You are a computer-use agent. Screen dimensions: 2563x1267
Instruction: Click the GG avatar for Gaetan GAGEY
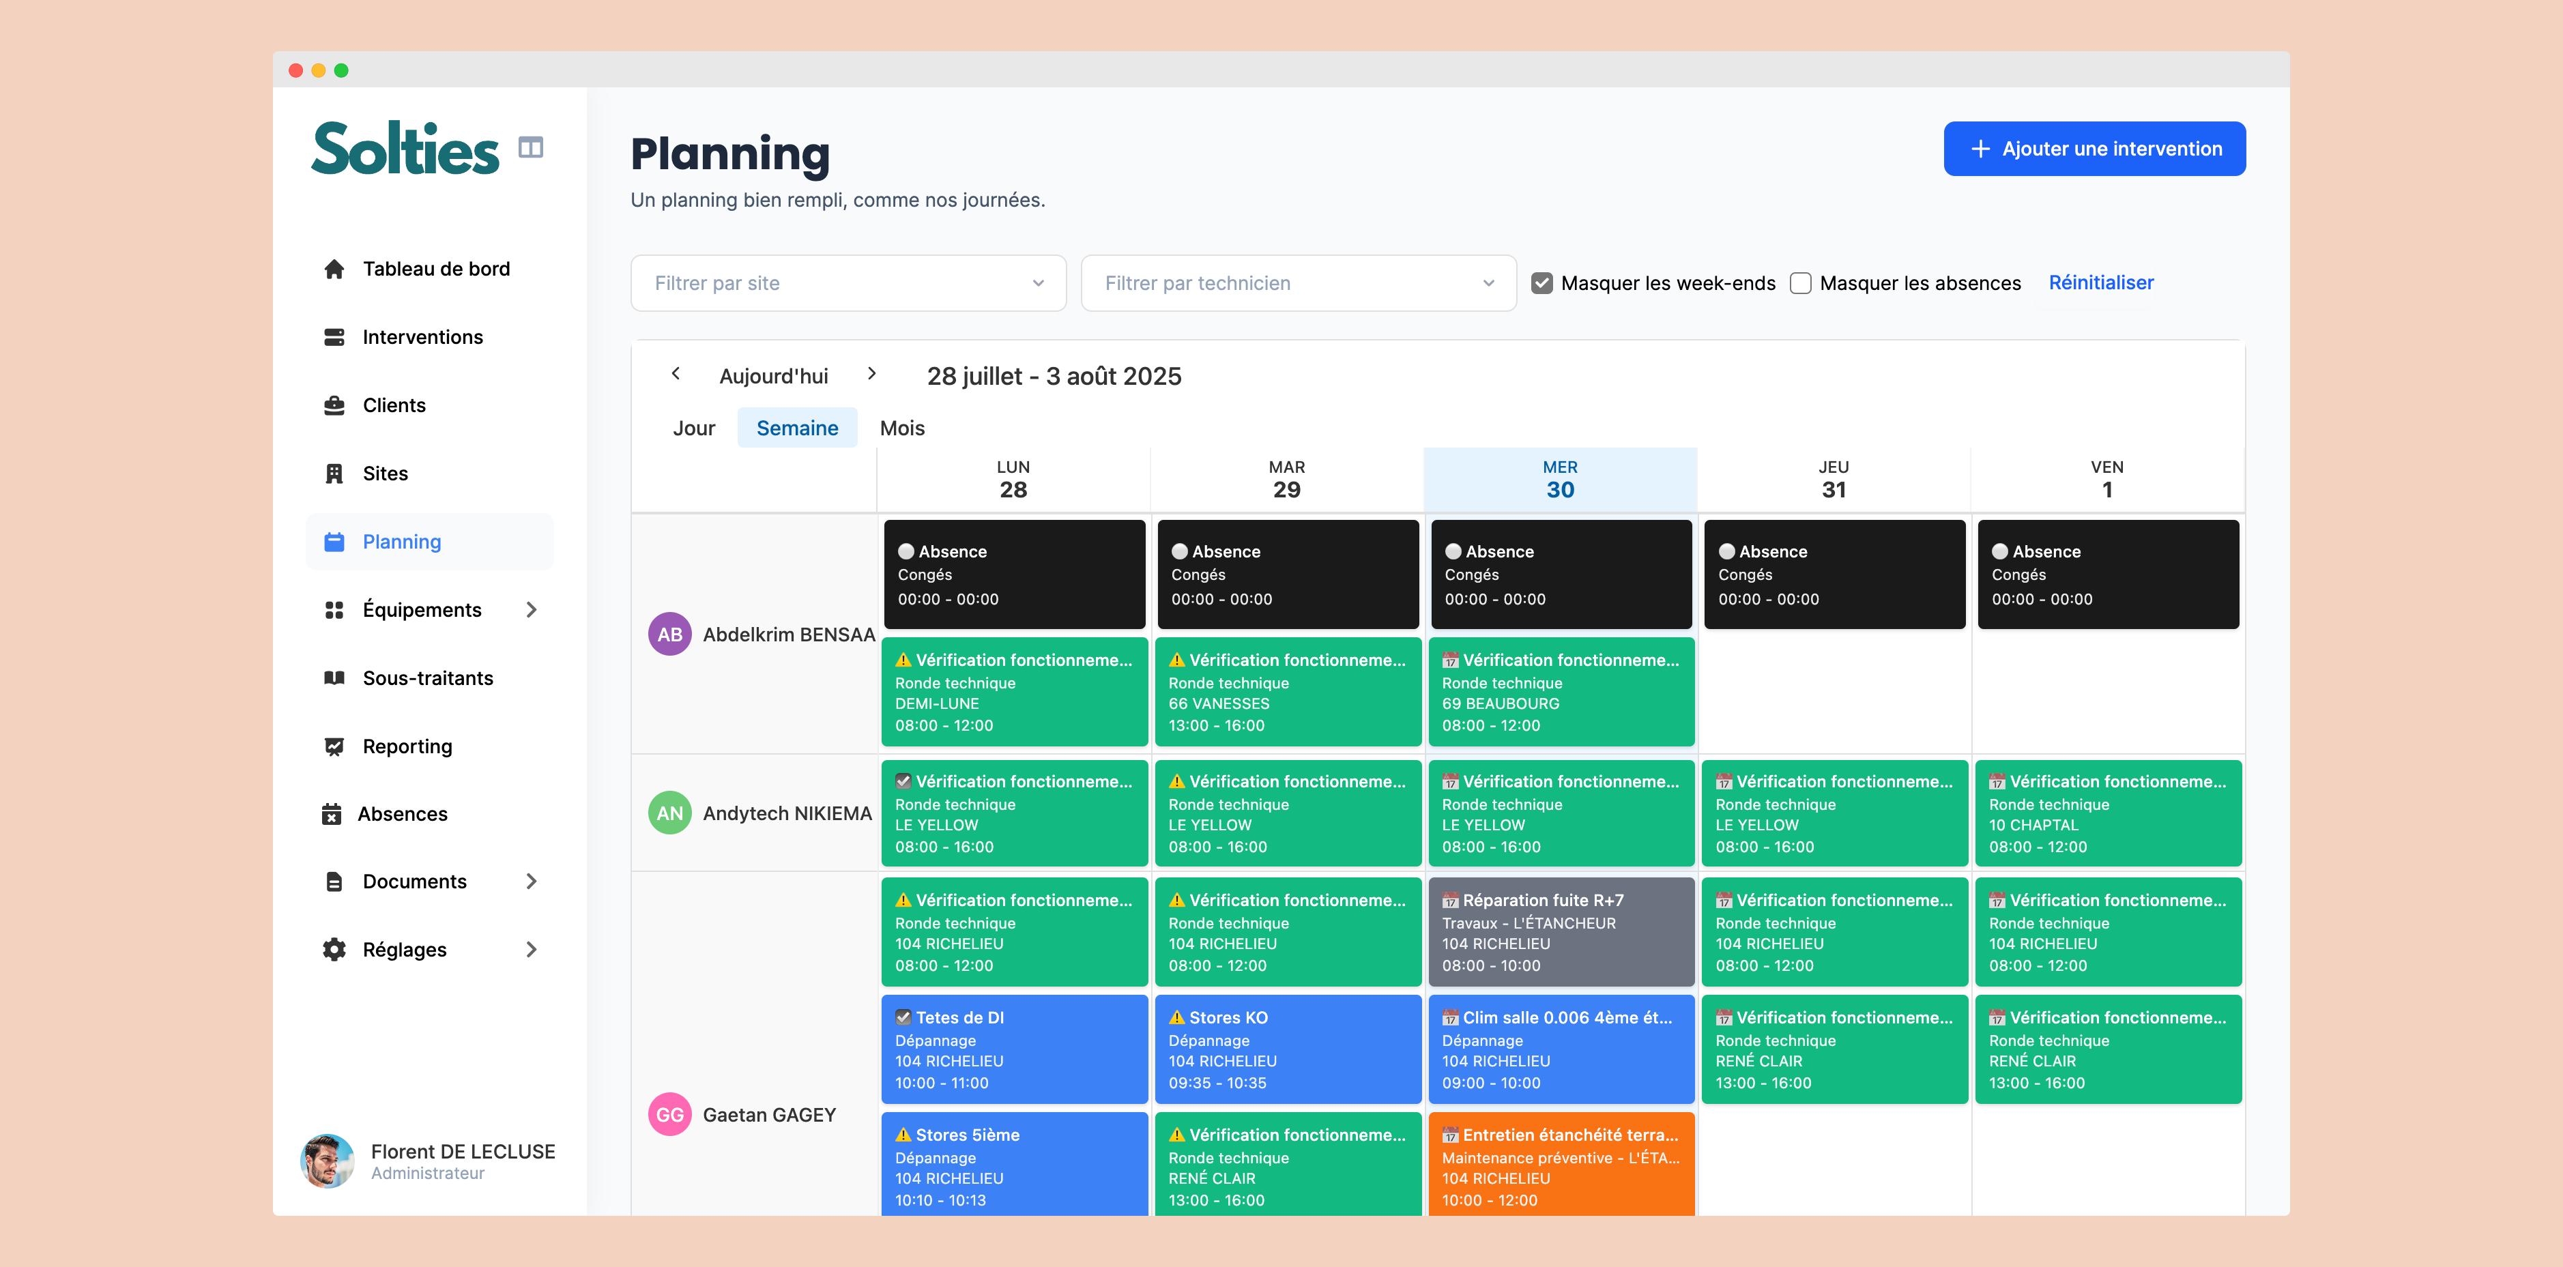click(x=669, y=1115)
